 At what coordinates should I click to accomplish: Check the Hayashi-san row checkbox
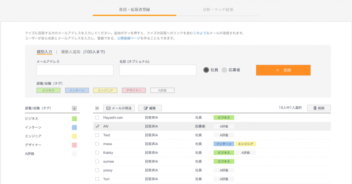(97, 118)
